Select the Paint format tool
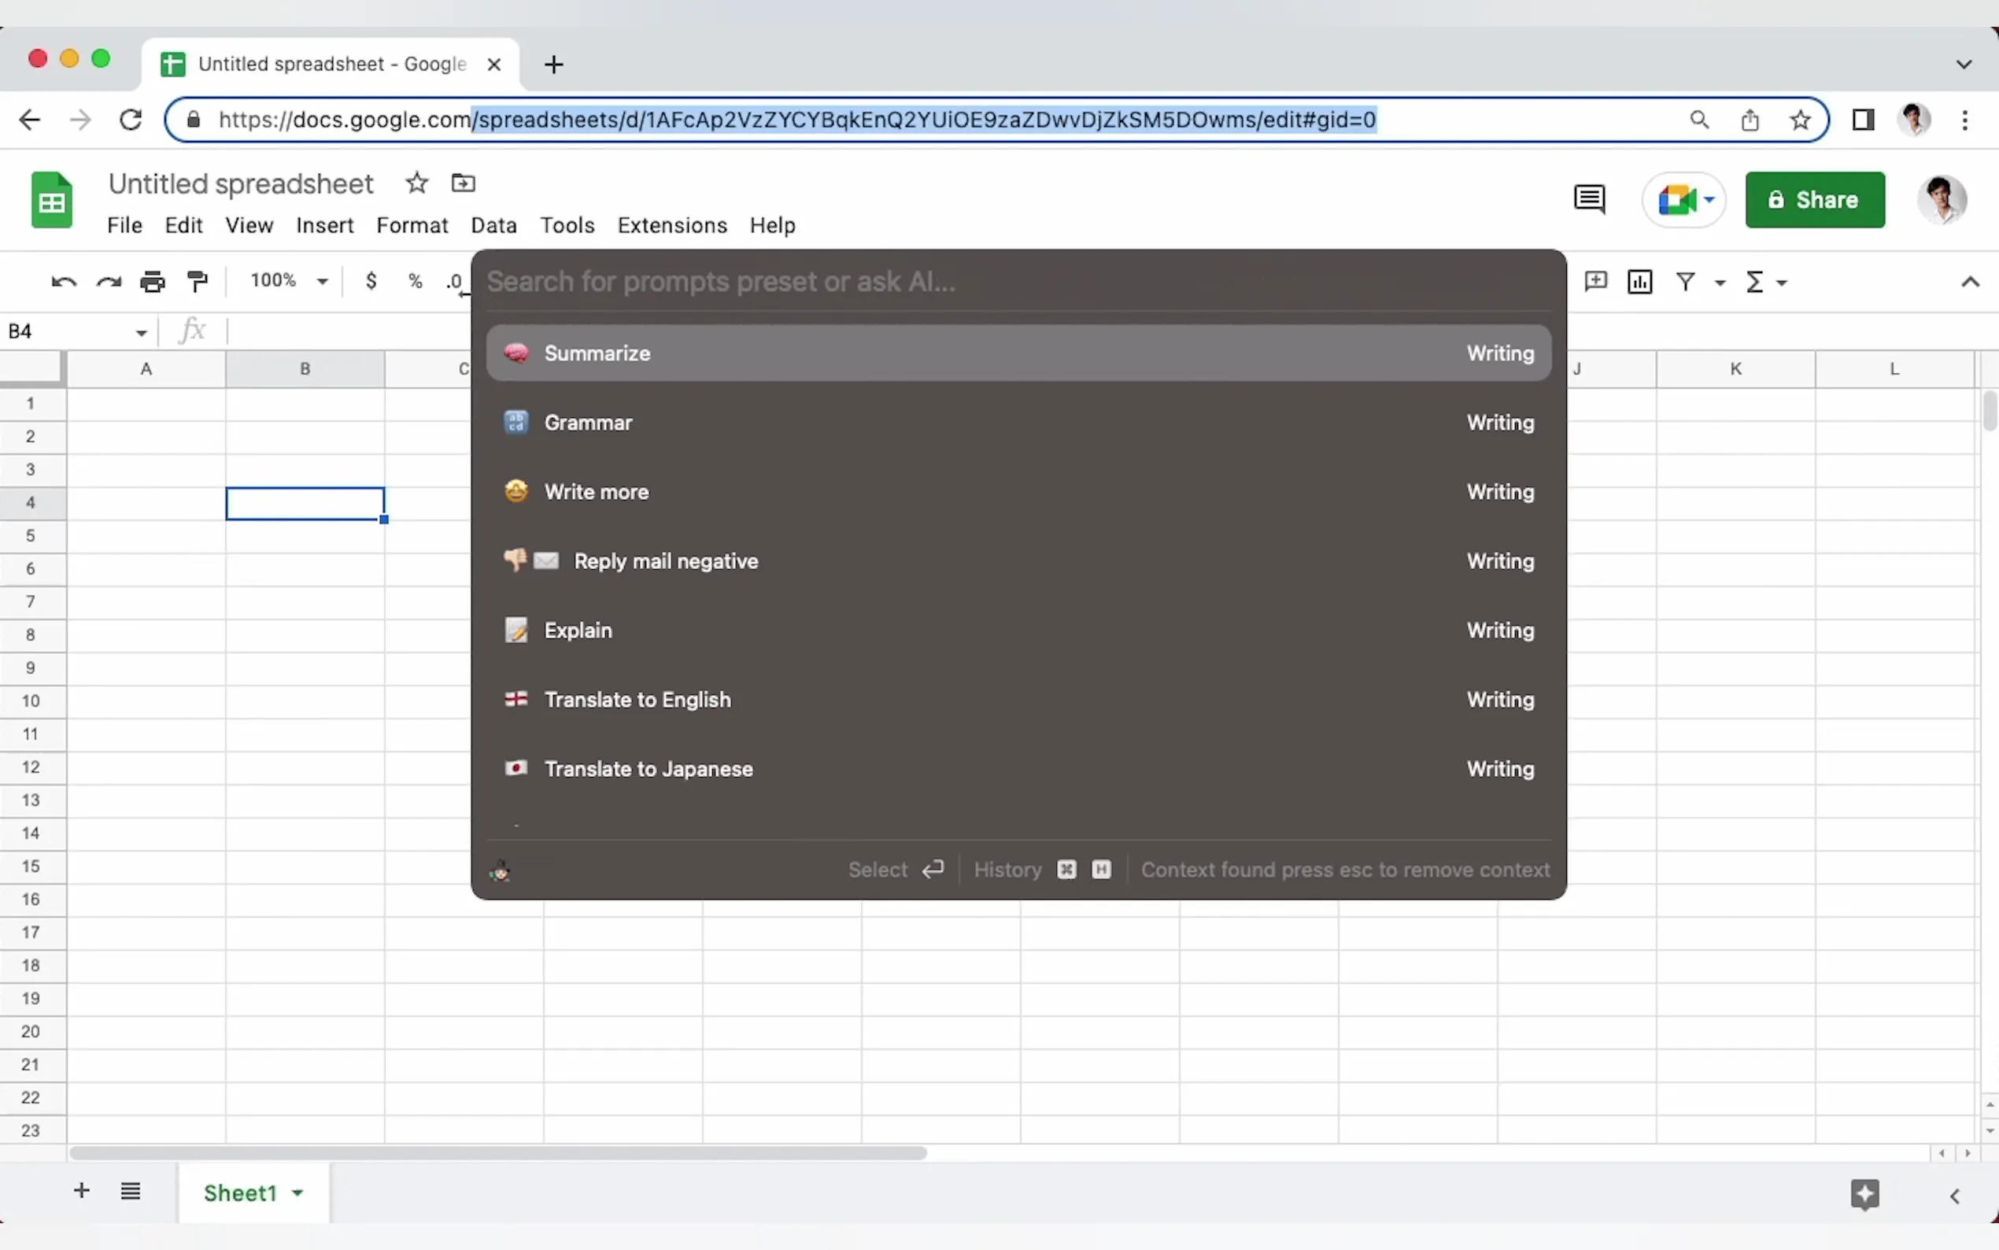The height and width of the screenshot is (1250, 1999). [x=198, y=282]
